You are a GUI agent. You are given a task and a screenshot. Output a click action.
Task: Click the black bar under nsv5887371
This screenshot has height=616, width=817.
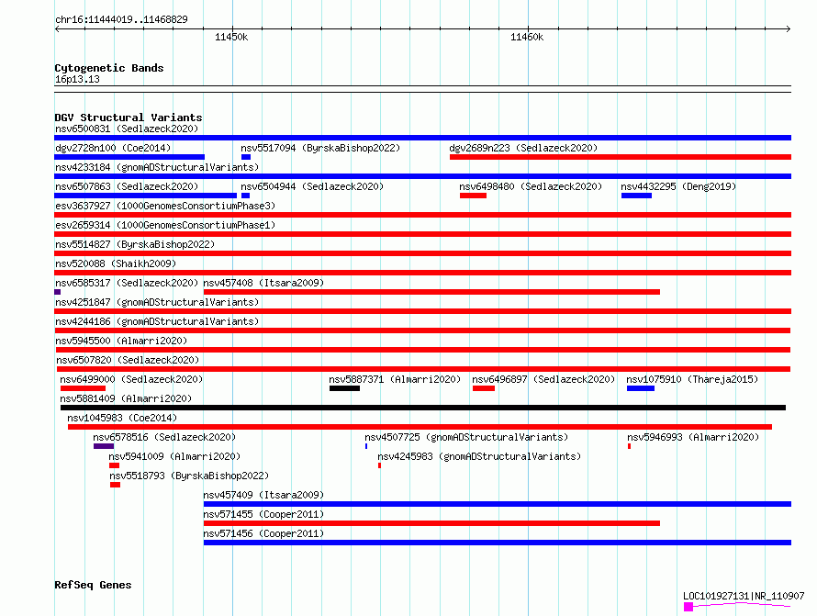click(344, 388)
